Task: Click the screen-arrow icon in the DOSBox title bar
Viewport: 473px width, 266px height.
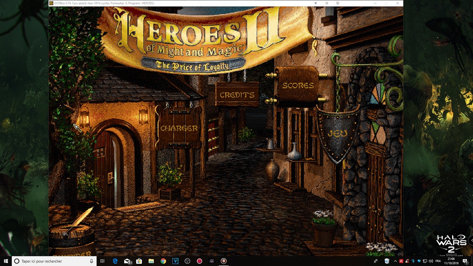Action: pos(338,3)
